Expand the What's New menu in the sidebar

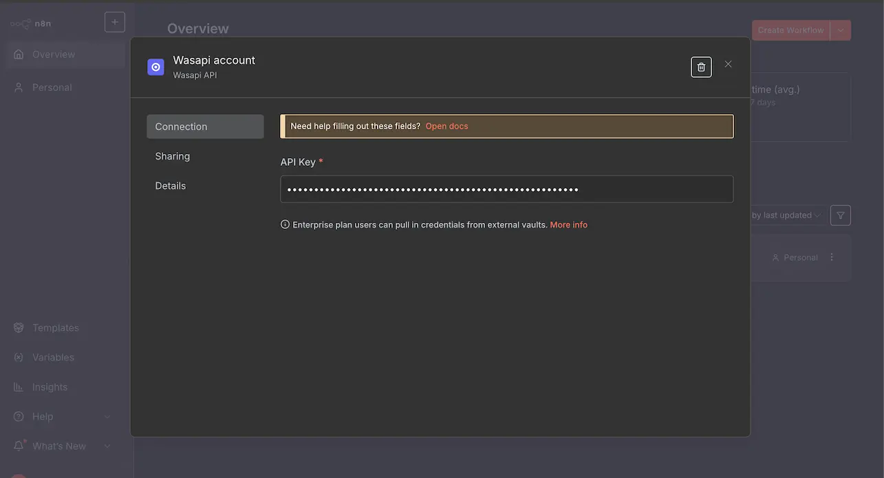[66, 446]
